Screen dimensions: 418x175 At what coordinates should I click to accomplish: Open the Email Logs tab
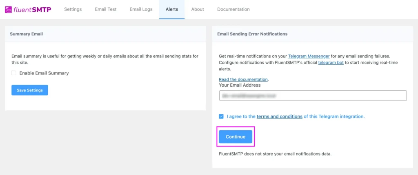141,9
